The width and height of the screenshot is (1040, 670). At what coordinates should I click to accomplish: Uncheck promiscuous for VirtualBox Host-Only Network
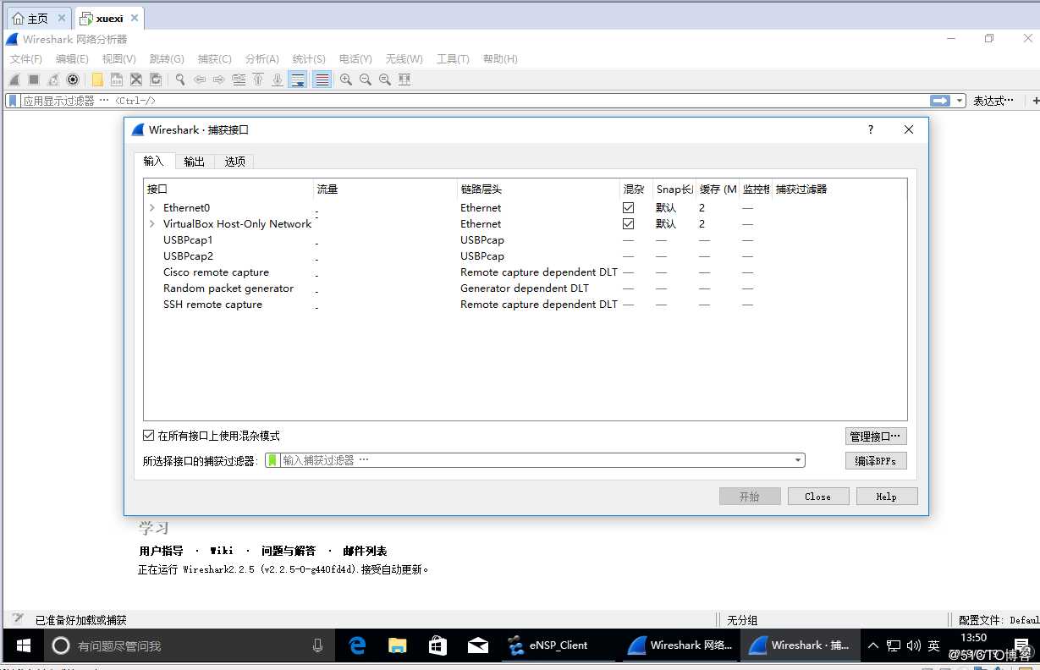pyautogui.click(x=628, y=223)
